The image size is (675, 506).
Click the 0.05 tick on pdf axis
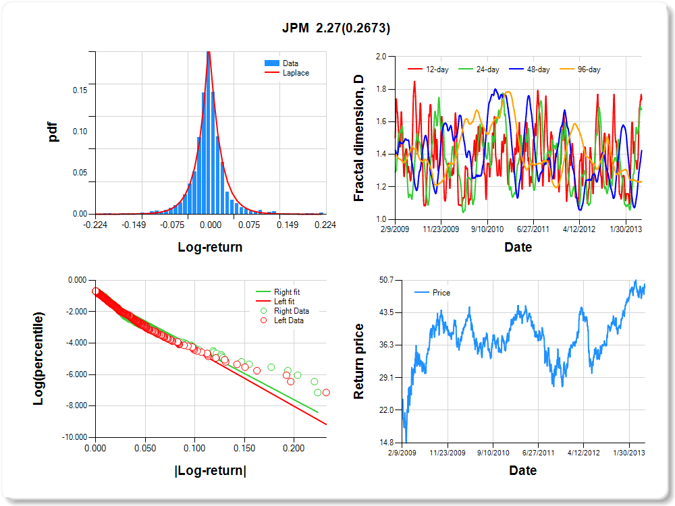click(80, 173)
